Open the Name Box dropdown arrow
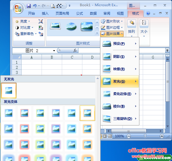This screenshot has width=172, height=161. [x=54, y=51]
